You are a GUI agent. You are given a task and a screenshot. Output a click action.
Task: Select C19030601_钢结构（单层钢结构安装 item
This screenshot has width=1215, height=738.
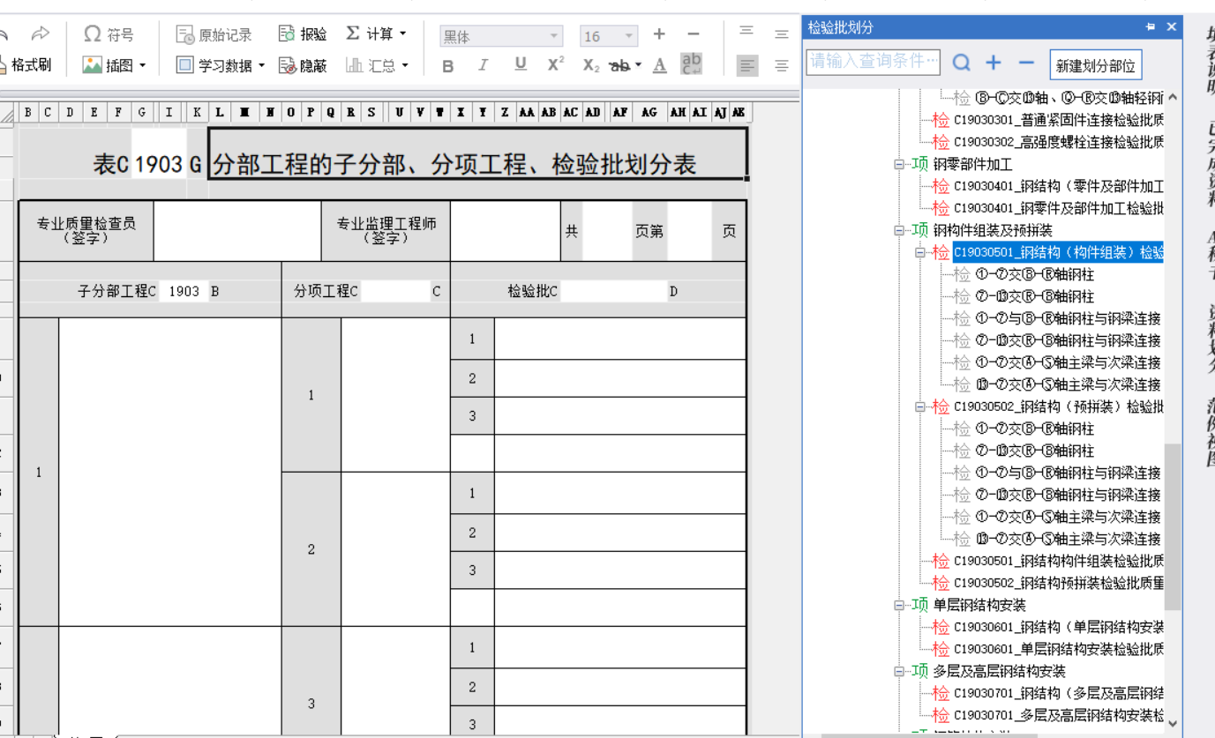click(x=1058, y=627)
